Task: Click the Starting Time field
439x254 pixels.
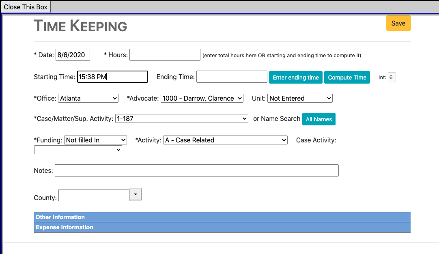Action: (x=112, y=77)
